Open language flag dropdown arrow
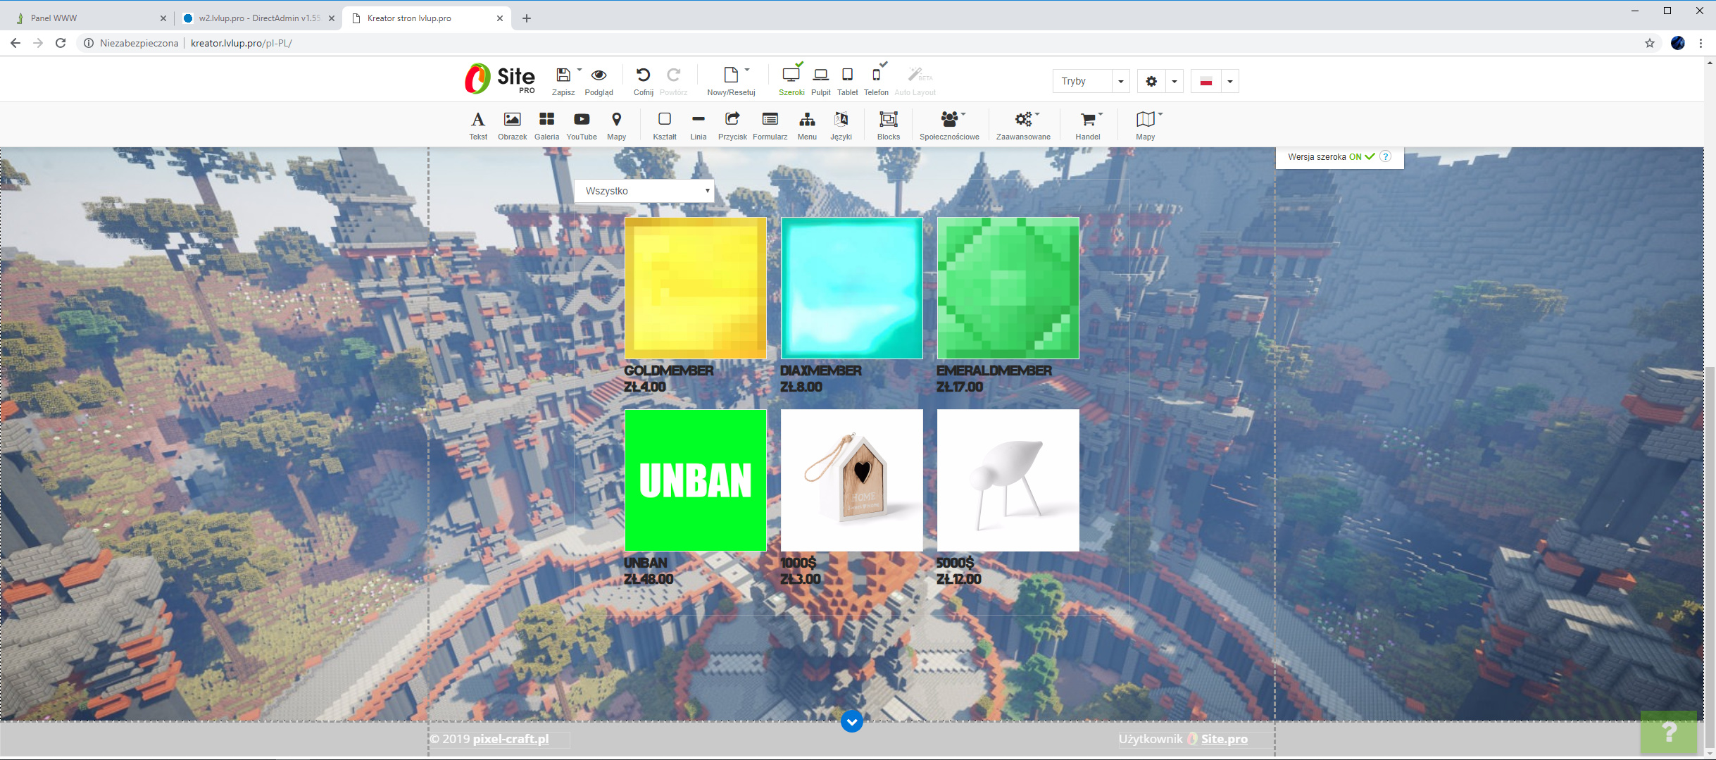1716x760 pixels. pyautogui.click(x=1229, y=82)
